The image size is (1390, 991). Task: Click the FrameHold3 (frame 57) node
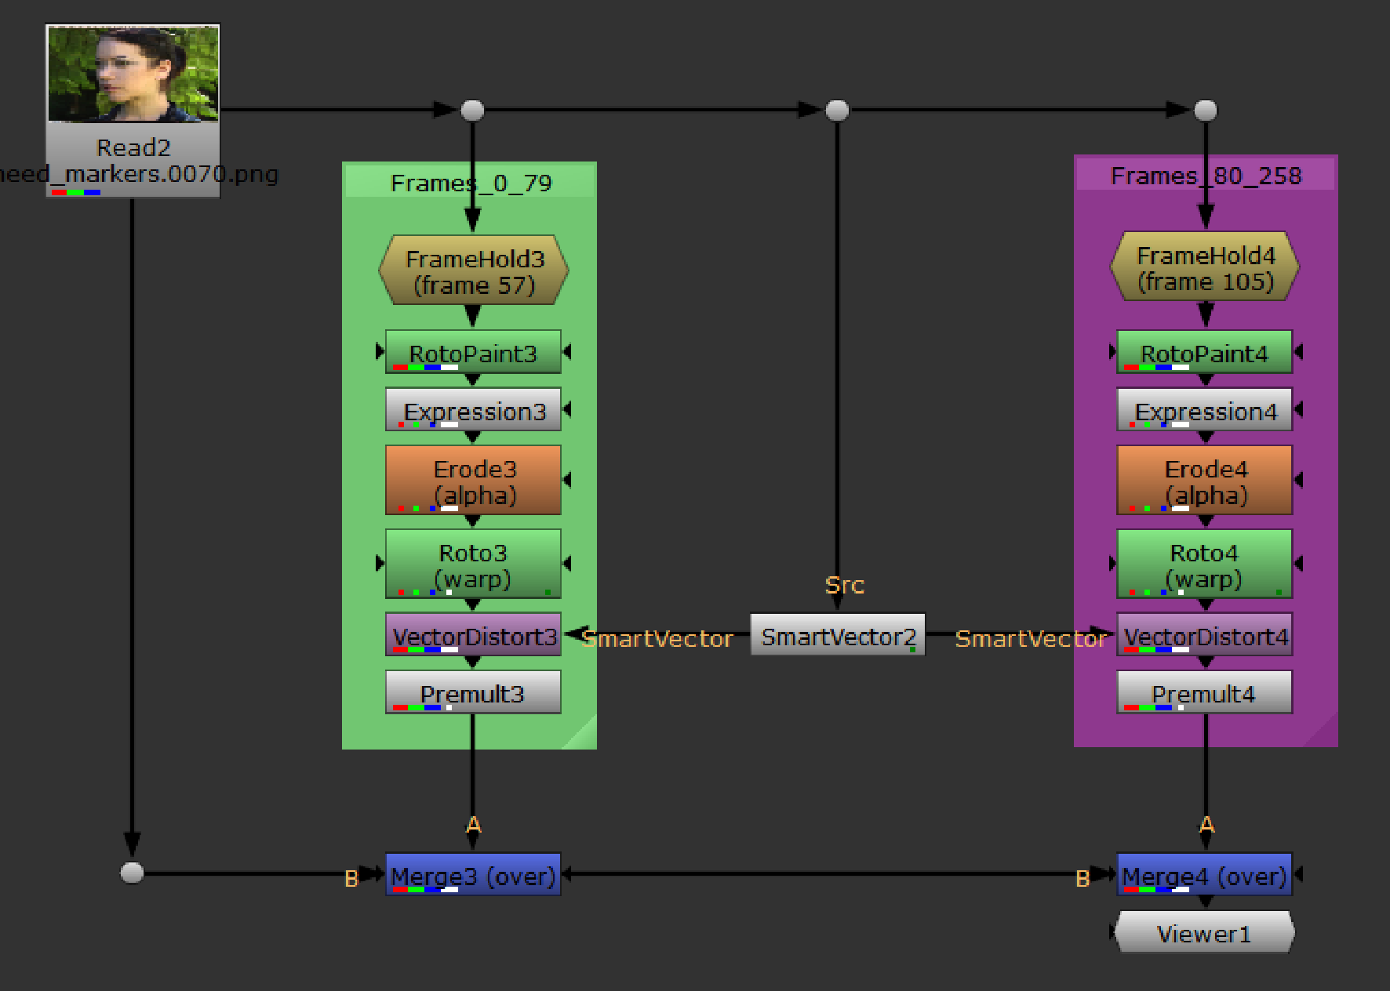[x=473, y=270]
